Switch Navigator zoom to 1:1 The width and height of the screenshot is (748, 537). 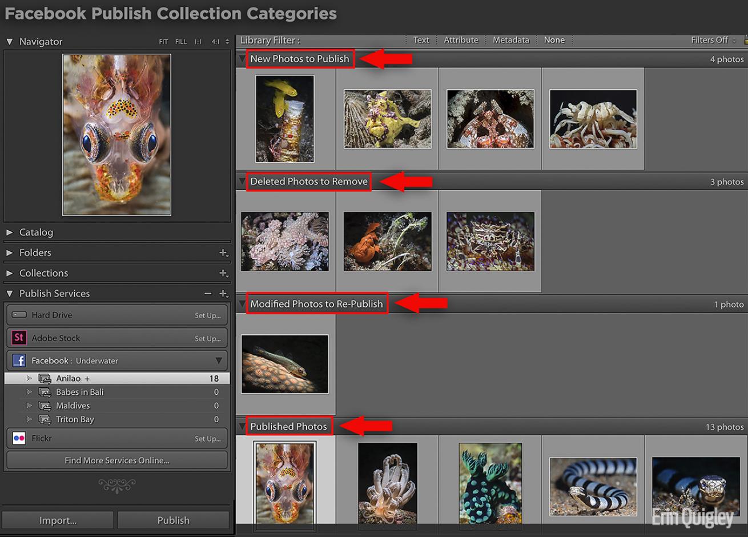198,42
